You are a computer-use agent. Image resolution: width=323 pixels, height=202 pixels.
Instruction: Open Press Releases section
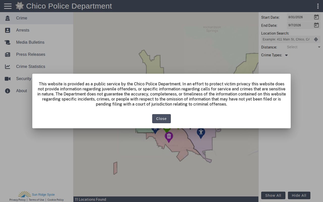37,55
